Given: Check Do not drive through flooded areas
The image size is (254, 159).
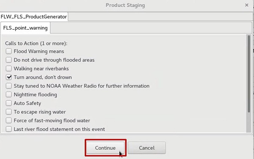Looking at the screenshot, I should [9, 60].
